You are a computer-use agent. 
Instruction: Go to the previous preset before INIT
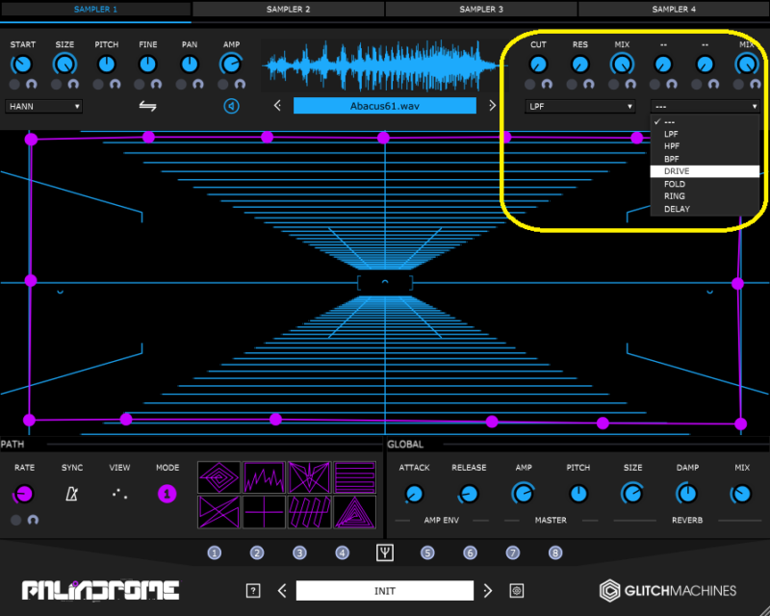pos(282,590)
